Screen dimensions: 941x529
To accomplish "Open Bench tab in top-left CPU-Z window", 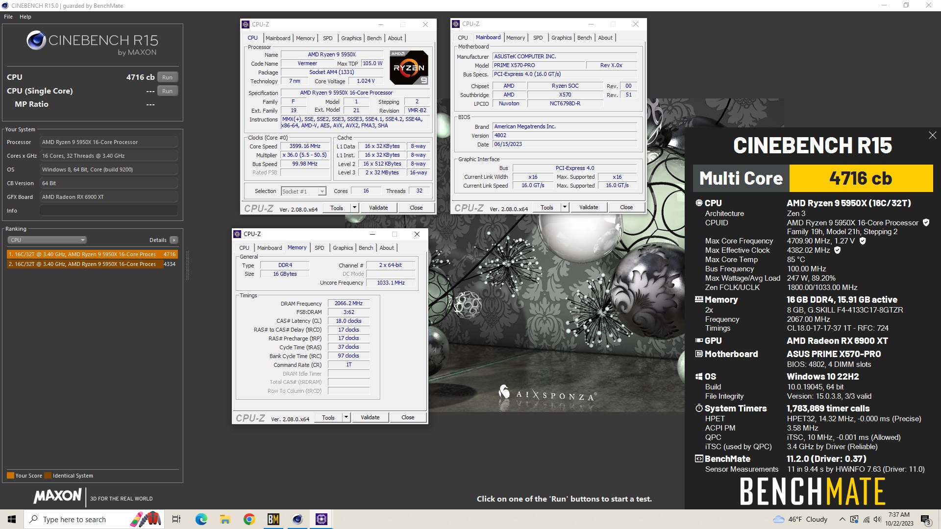I will [x=374, y=38].
